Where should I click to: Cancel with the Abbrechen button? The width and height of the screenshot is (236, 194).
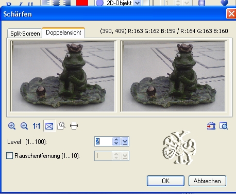point(207,181)
